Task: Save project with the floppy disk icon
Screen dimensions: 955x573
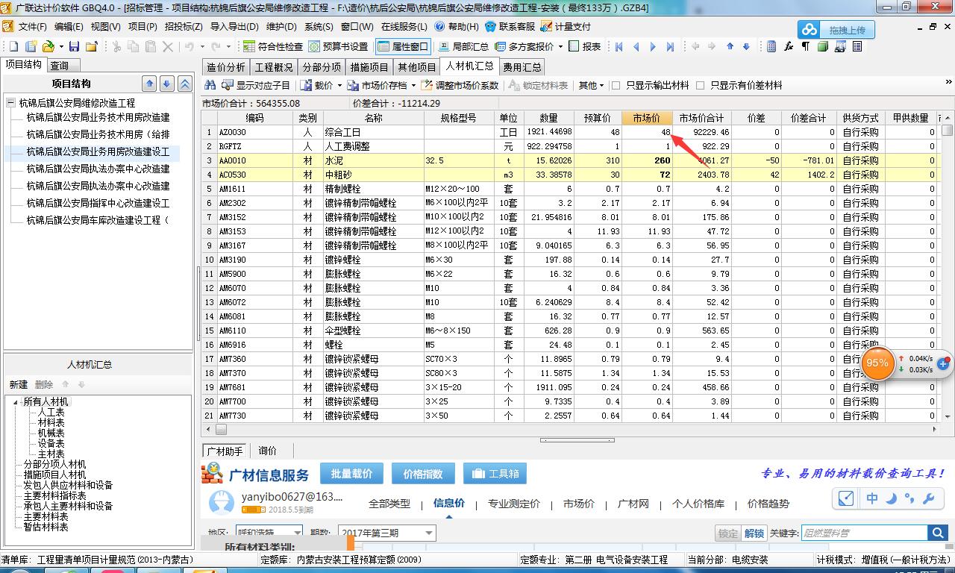Action: pyautogui.click(x=74, y=46)
